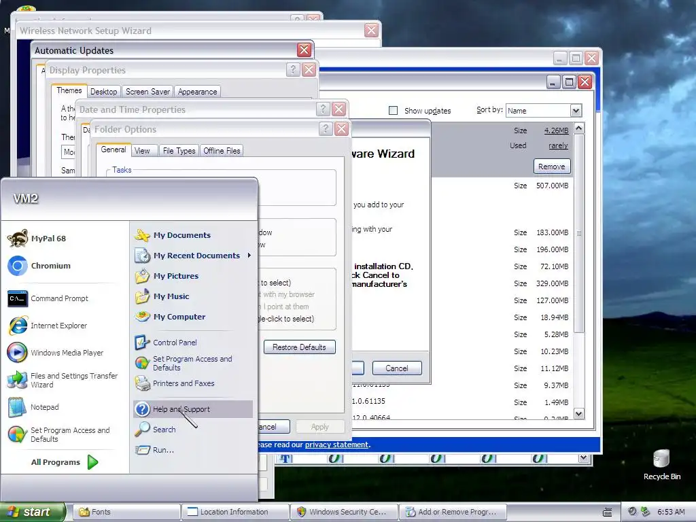Select Screen Saver tab in Display Properties
This screenshot has width=696, height=522.
pos(147,92)
